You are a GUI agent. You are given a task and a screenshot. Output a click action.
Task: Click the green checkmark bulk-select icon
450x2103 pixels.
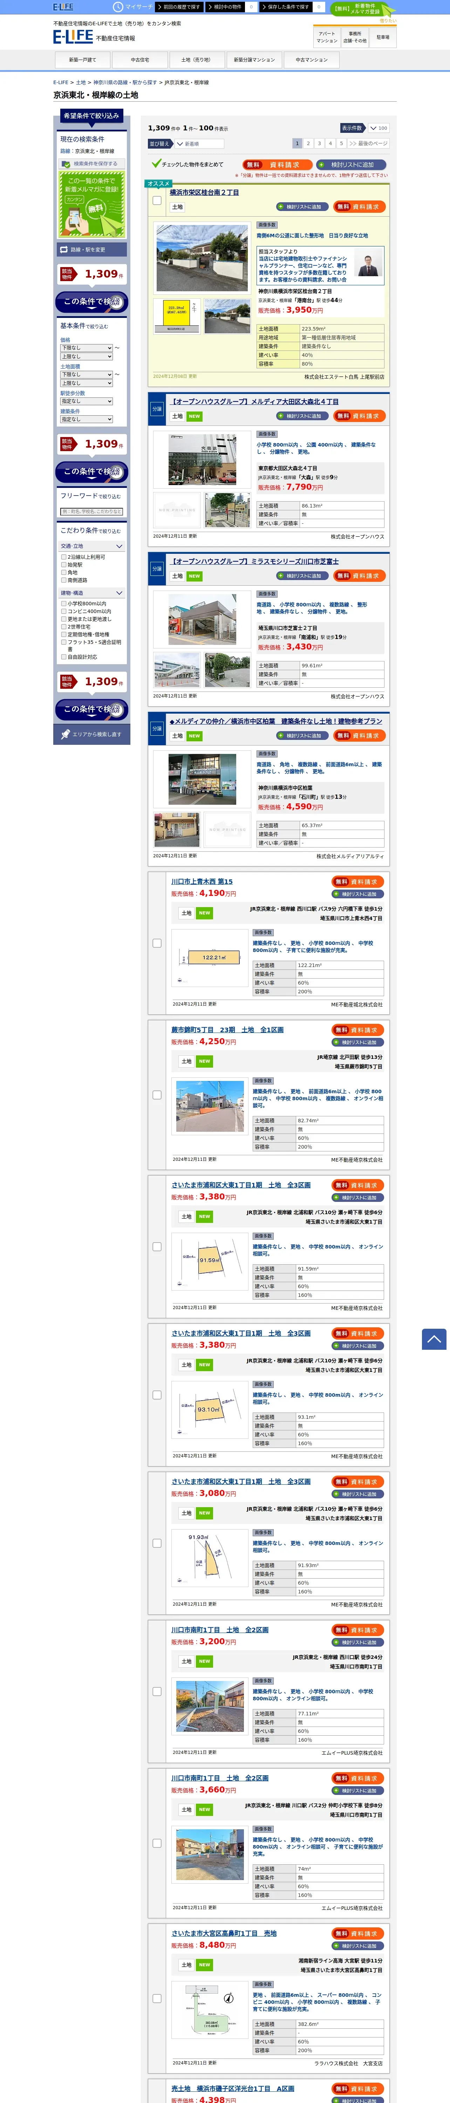[156, 163]
